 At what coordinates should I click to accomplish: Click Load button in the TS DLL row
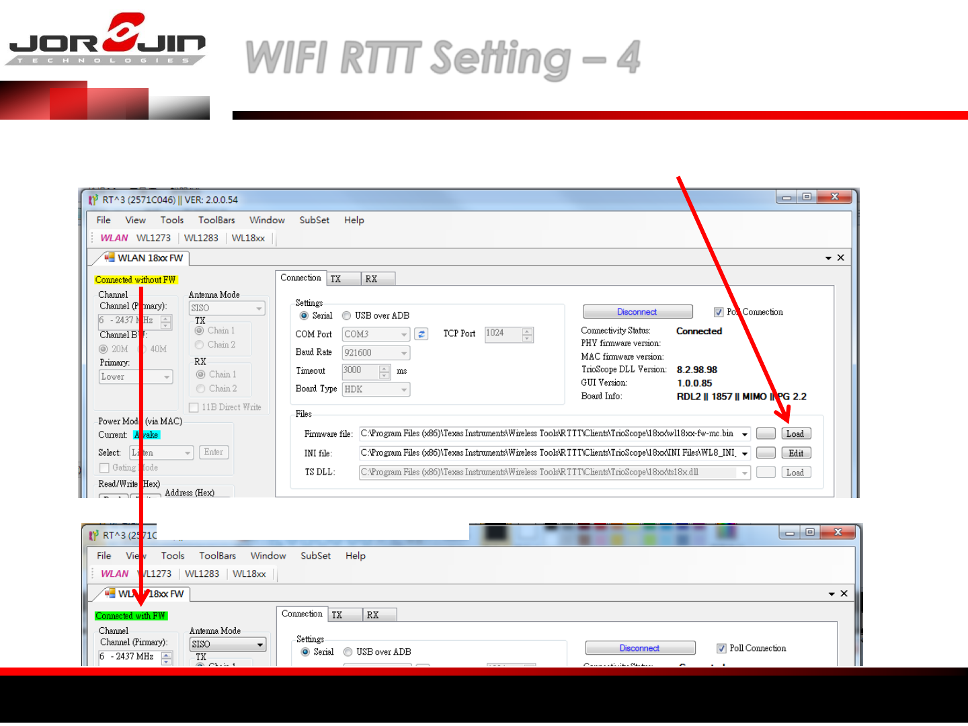796,473
